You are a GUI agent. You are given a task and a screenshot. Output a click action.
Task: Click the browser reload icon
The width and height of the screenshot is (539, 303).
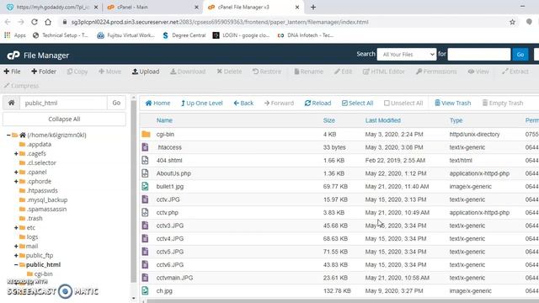(35, 22)
